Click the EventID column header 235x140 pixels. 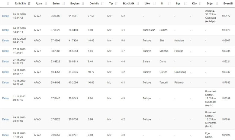point(228,3)
